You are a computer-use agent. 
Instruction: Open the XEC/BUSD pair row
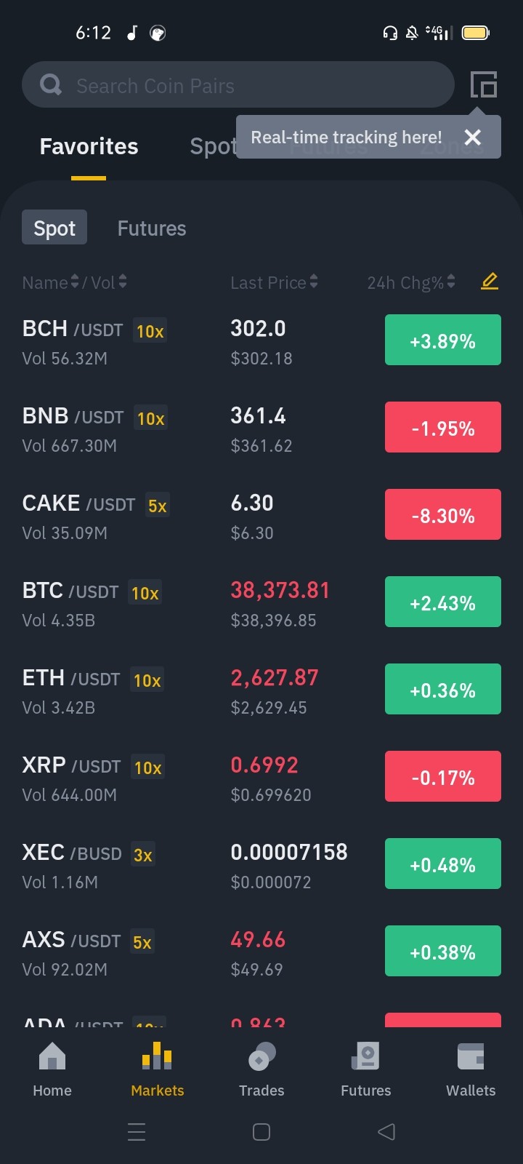pyautogui.click(x=261, y=866)
